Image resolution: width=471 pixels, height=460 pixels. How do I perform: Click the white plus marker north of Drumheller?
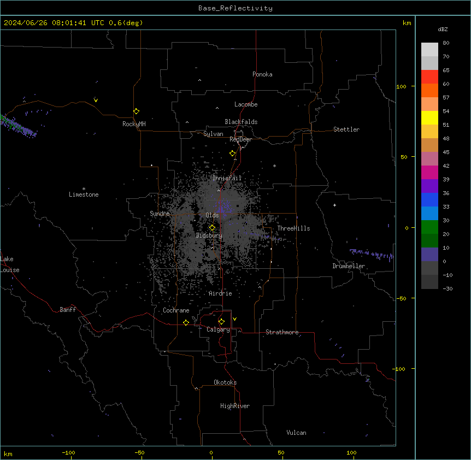tap(334, 205)
